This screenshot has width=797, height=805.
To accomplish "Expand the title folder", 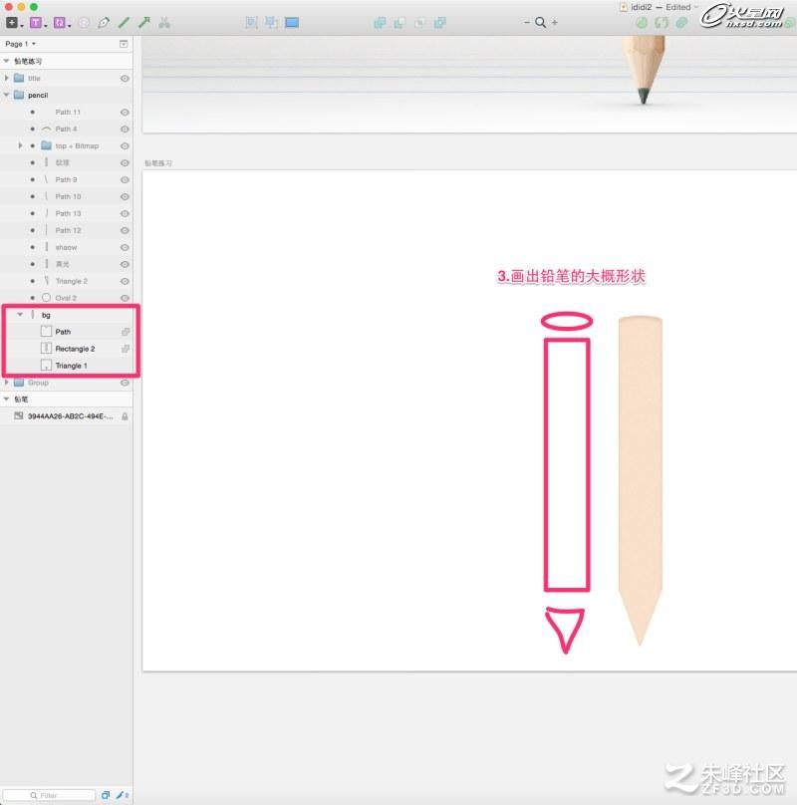I will [x=7, y=78].
